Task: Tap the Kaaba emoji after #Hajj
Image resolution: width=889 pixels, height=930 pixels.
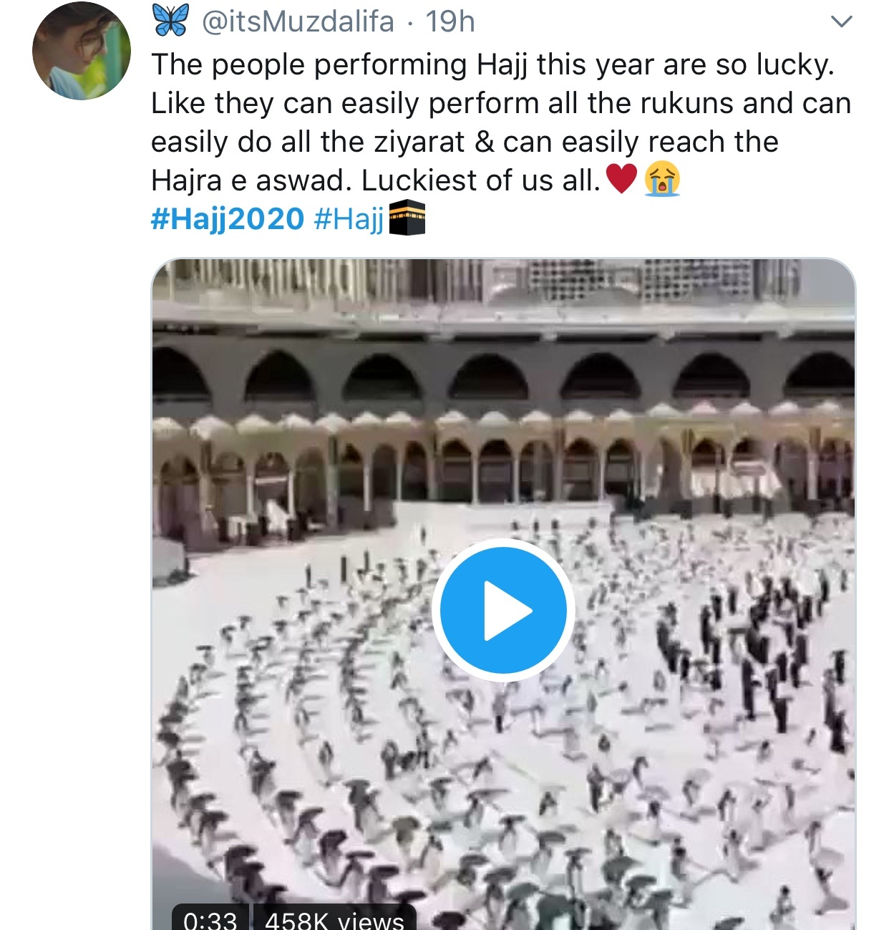Action: coord(407,218)
